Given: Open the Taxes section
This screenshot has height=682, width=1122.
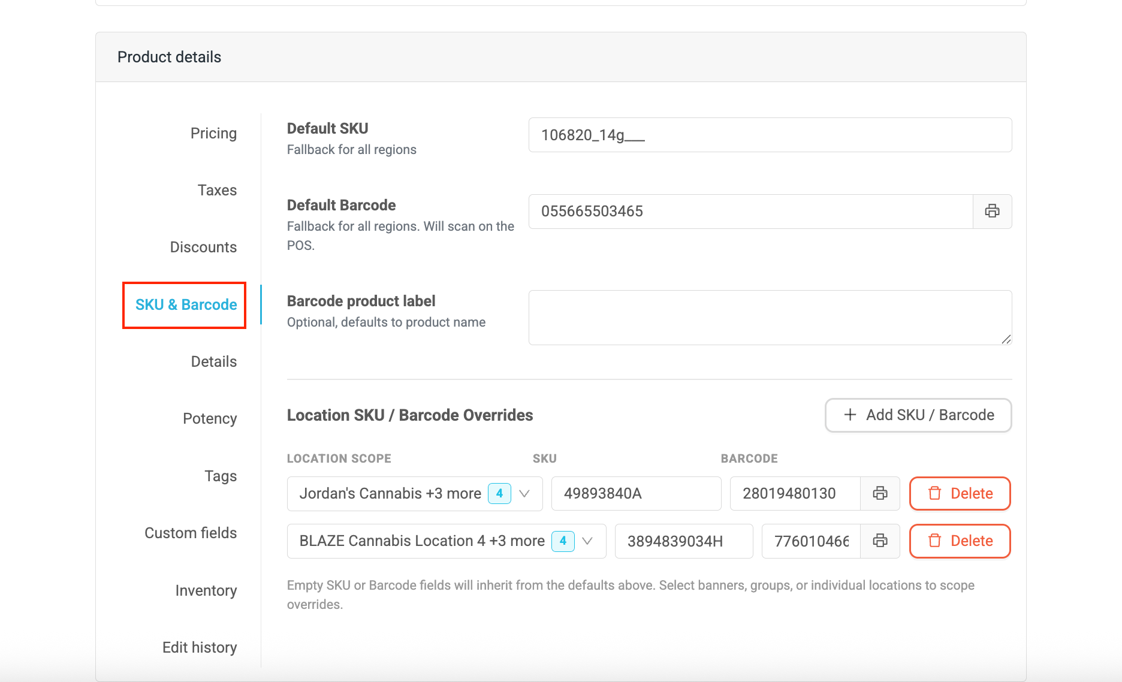Looking at the screenshot, I should point(217,190).
